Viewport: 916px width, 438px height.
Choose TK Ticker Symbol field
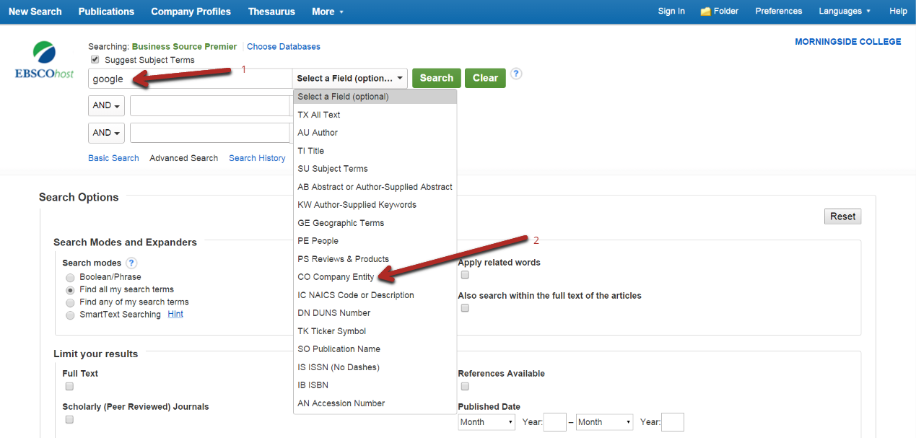point(375,331)
